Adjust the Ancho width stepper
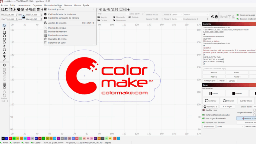The image size is (256, 144). pyautogui.click(x=41, y=15)
